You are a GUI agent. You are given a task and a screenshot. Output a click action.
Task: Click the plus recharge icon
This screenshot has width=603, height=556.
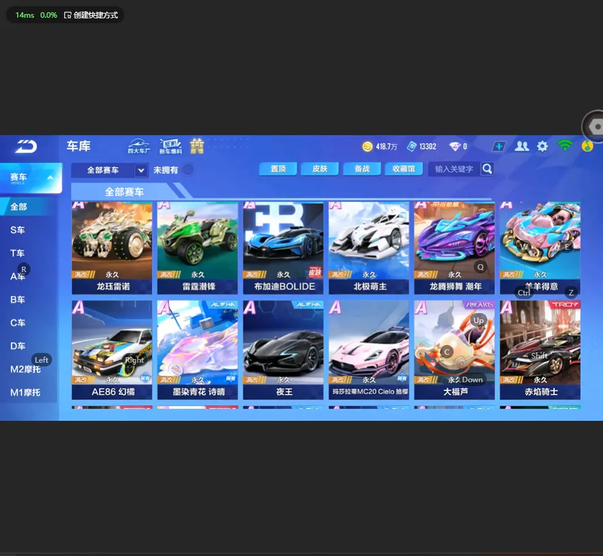pos(498,146)
